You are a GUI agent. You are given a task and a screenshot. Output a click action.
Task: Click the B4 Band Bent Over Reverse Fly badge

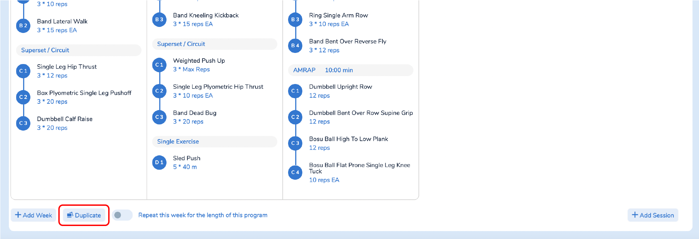pos(295,46)
